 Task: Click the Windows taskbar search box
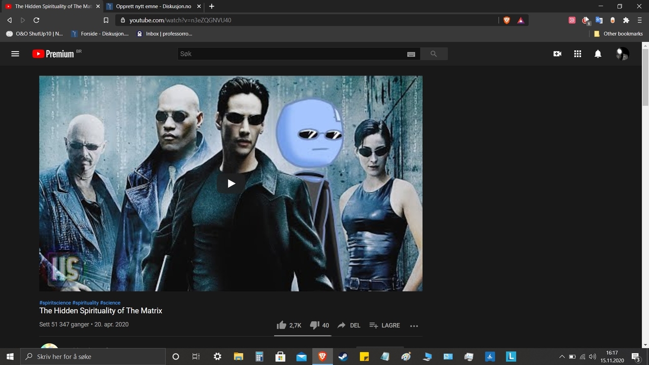point(93,356)
